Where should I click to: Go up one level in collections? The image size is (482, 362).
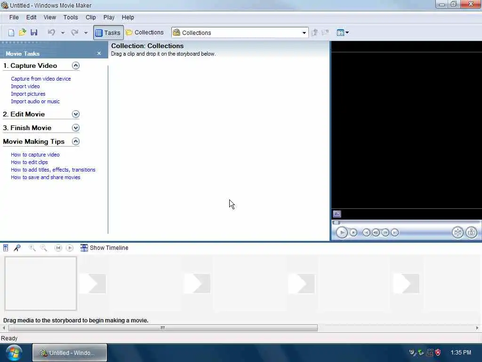(x=314, y=33)
